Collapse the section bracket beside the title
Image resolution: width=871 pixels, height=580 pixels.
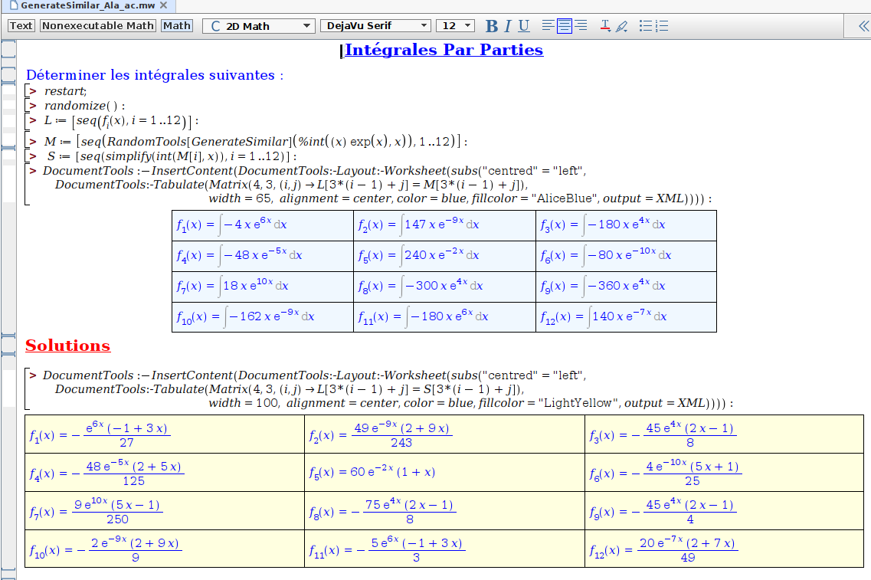pos(8,48)
